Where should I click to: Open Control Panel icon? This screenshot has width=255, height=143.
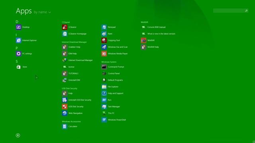(104, 73)
